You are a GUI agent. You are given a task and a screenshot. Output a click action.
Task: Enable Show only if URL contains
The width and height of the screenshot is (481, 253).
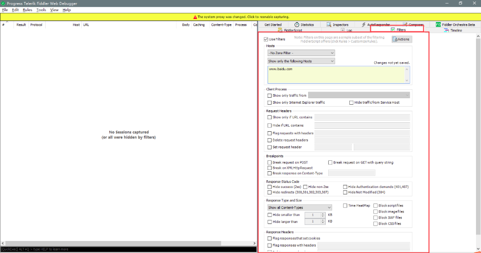coord(270,117)
